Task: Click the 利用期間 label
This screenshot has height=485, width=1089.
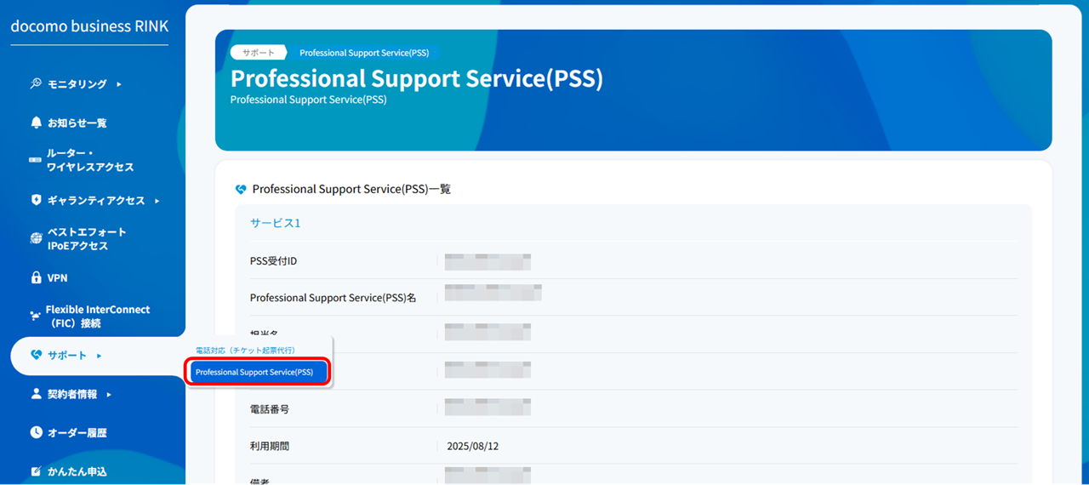Action: (x=270, y=446)
